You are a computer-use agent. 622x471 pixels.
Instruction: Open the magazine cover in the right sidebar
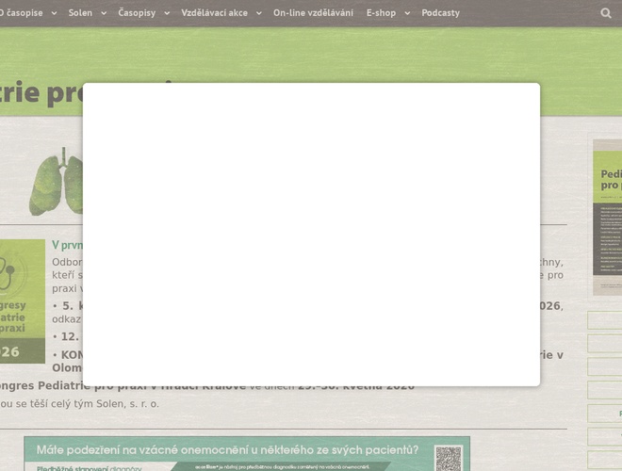pos(607,207)
